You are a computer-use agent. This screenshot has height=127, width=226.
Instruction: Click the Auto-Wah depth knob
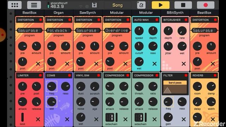coord(153,31)
